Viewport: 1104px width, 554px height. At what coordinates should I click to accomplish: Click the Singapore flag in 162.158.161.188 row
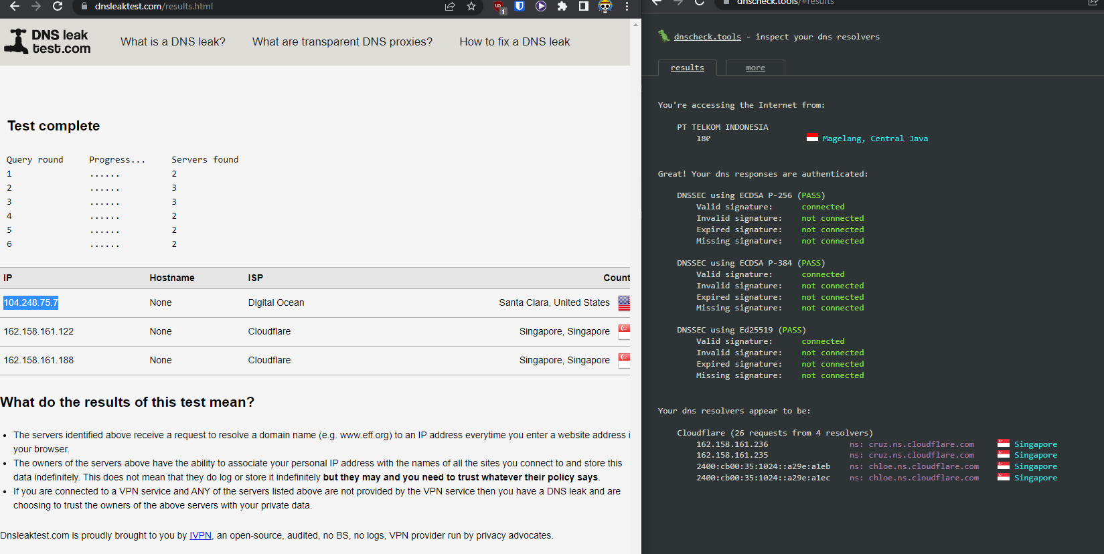pos(624,361)
